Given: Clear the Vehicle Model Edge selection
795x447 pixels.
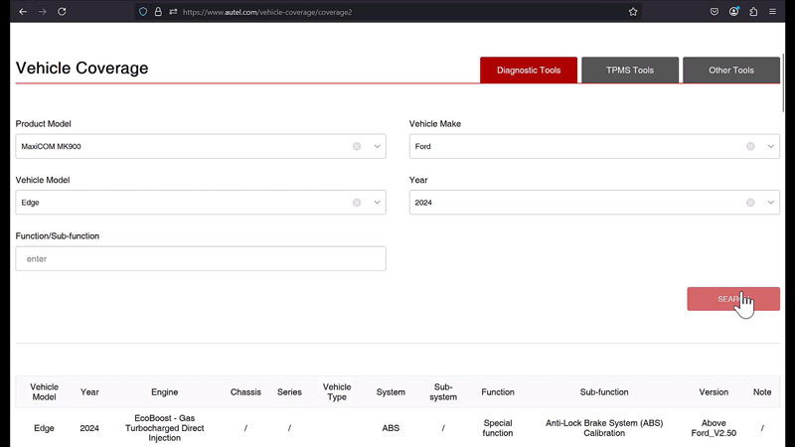Looking at the screenshot, I should click(357, 203).
